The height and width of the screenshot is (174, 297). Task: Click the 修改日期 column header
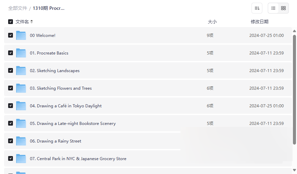[260, 22]
